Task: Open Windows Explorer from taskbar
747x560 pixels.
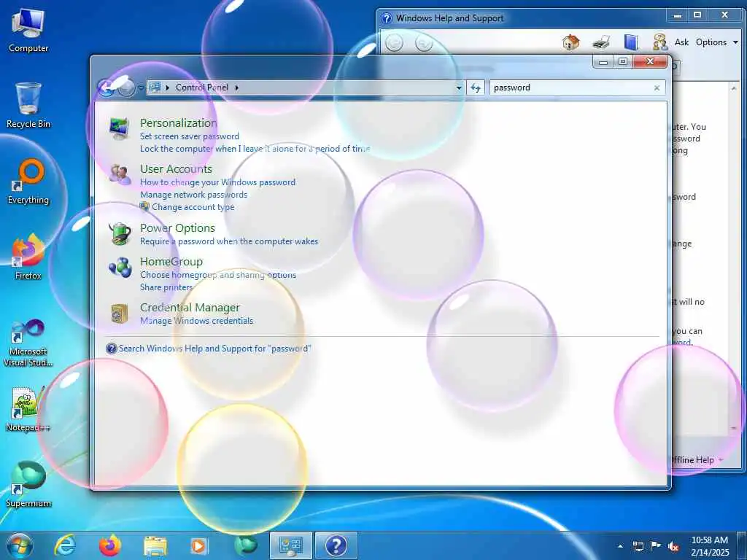Action: pos(155,545)
